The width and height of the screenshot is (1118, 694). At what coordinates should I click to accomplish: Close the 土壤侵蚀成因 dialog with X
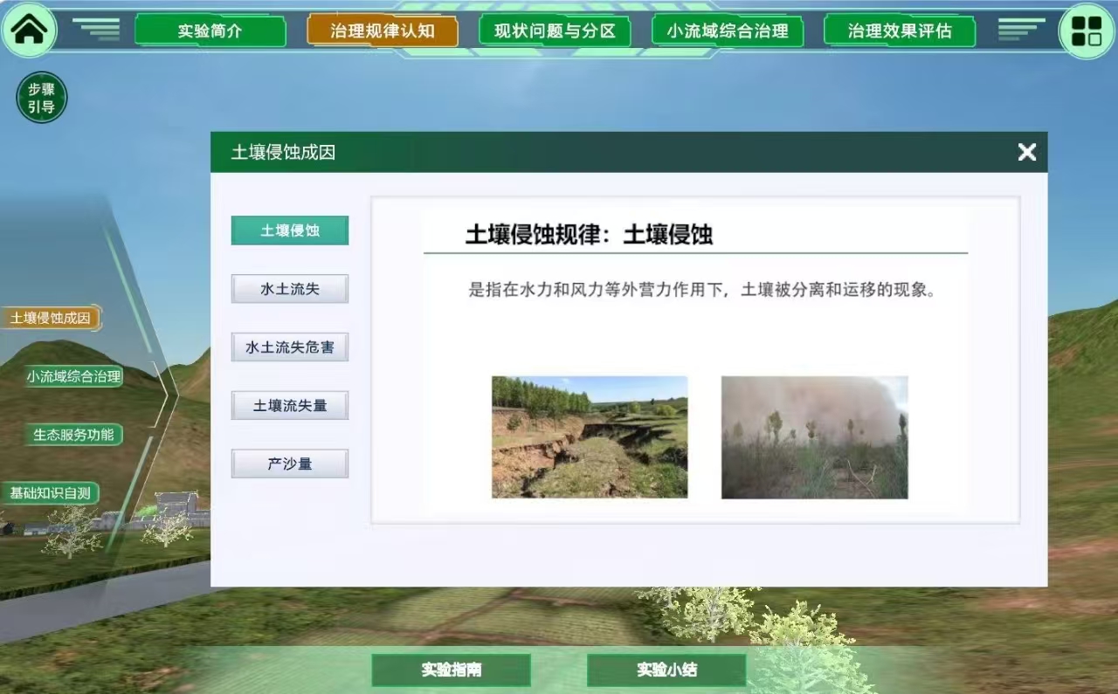[x=1026, y=152]
